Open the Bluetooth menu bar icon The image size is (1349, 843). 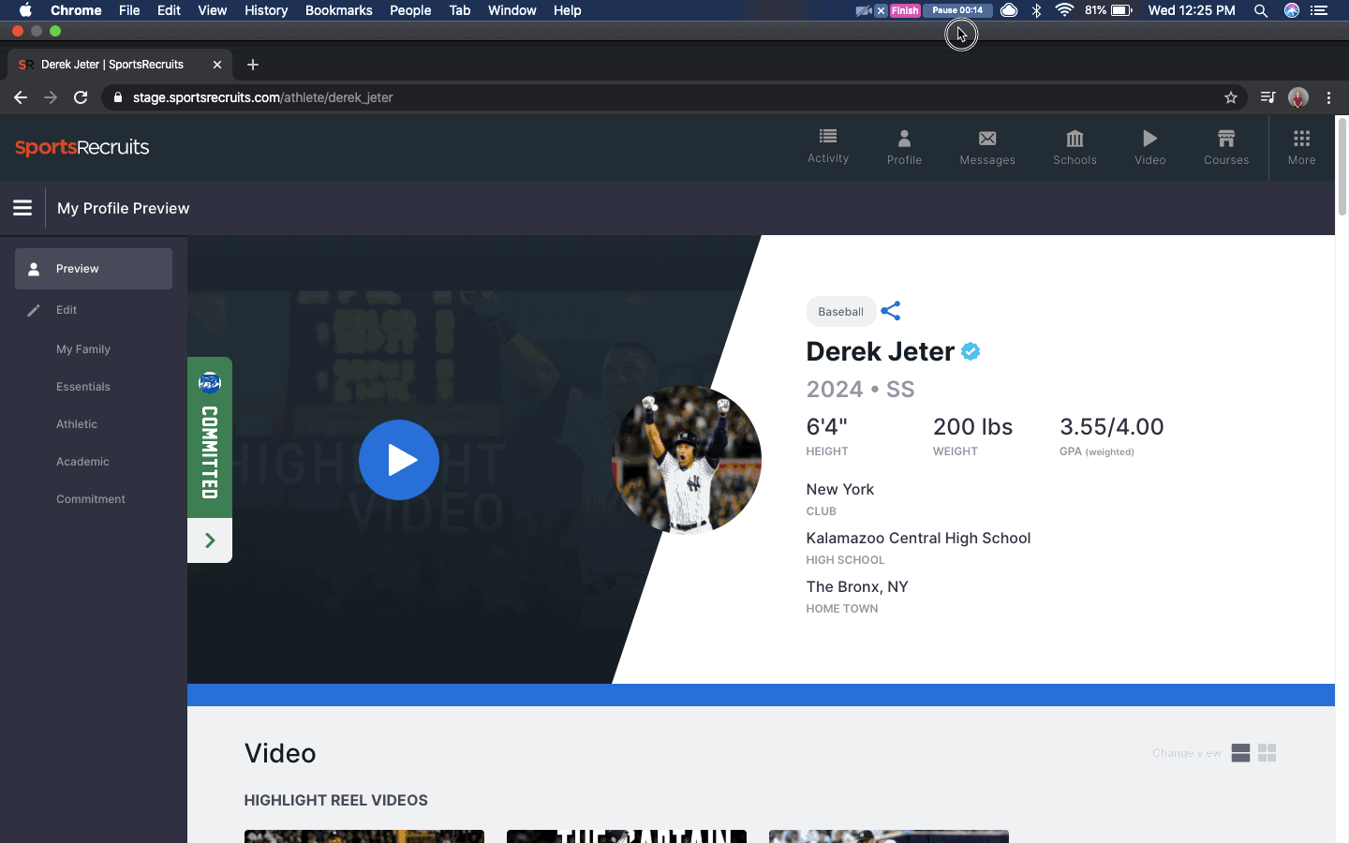click(1036, 10)
